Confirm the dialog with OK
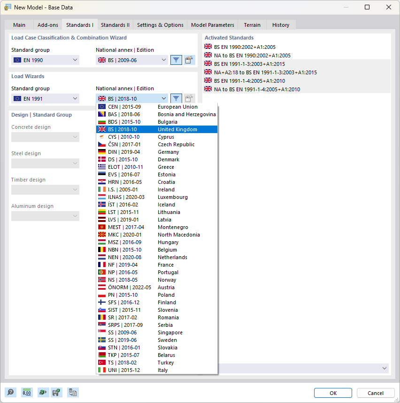Image resolution: width=400 pixels, height=403 pixels. click(333, 393)
